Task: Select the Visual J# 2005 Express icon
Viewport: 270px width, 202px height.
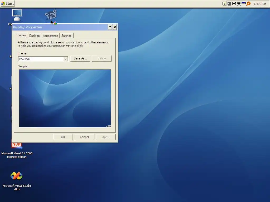Action: point(17,145)
